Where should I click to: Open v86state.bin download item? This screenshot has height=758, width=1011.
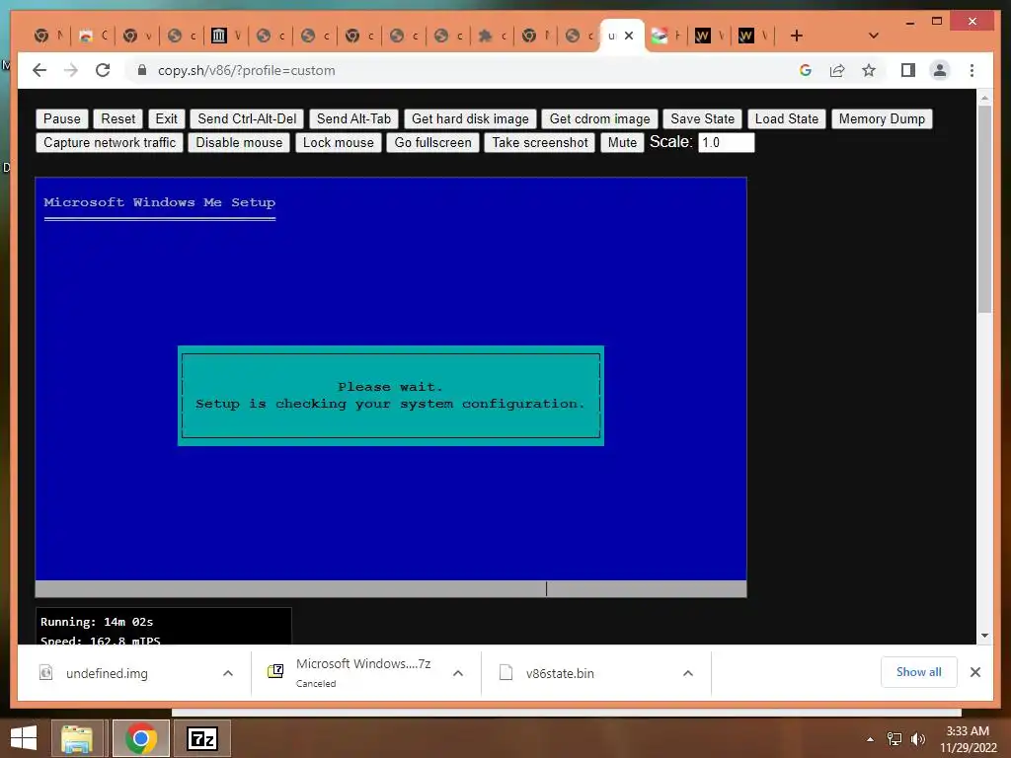559,673
